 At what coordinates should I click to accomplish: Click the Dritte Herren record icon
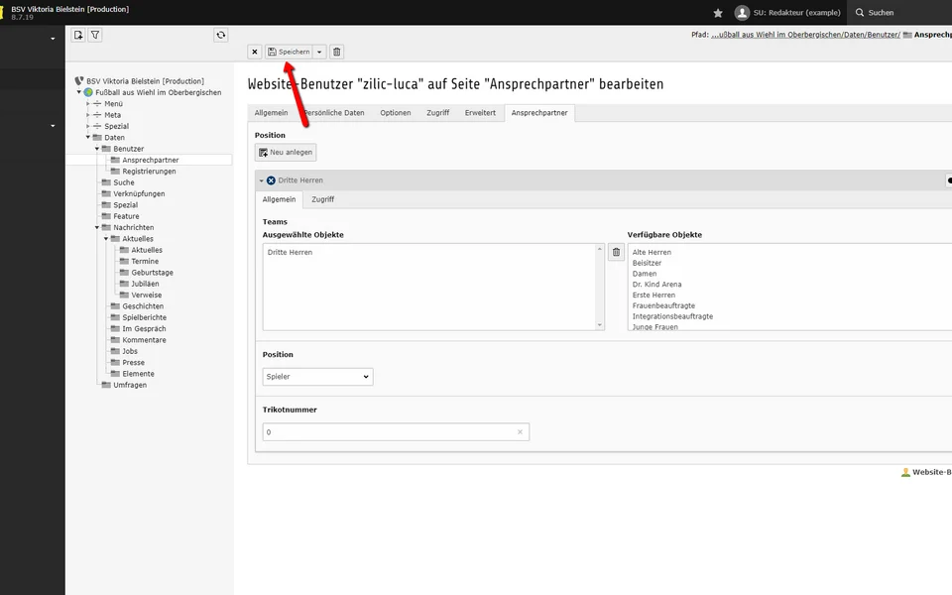271,180
